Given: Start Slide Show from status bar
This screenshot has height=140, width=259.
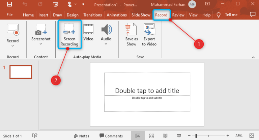Looking at the screenshot, I should point(178,136).
